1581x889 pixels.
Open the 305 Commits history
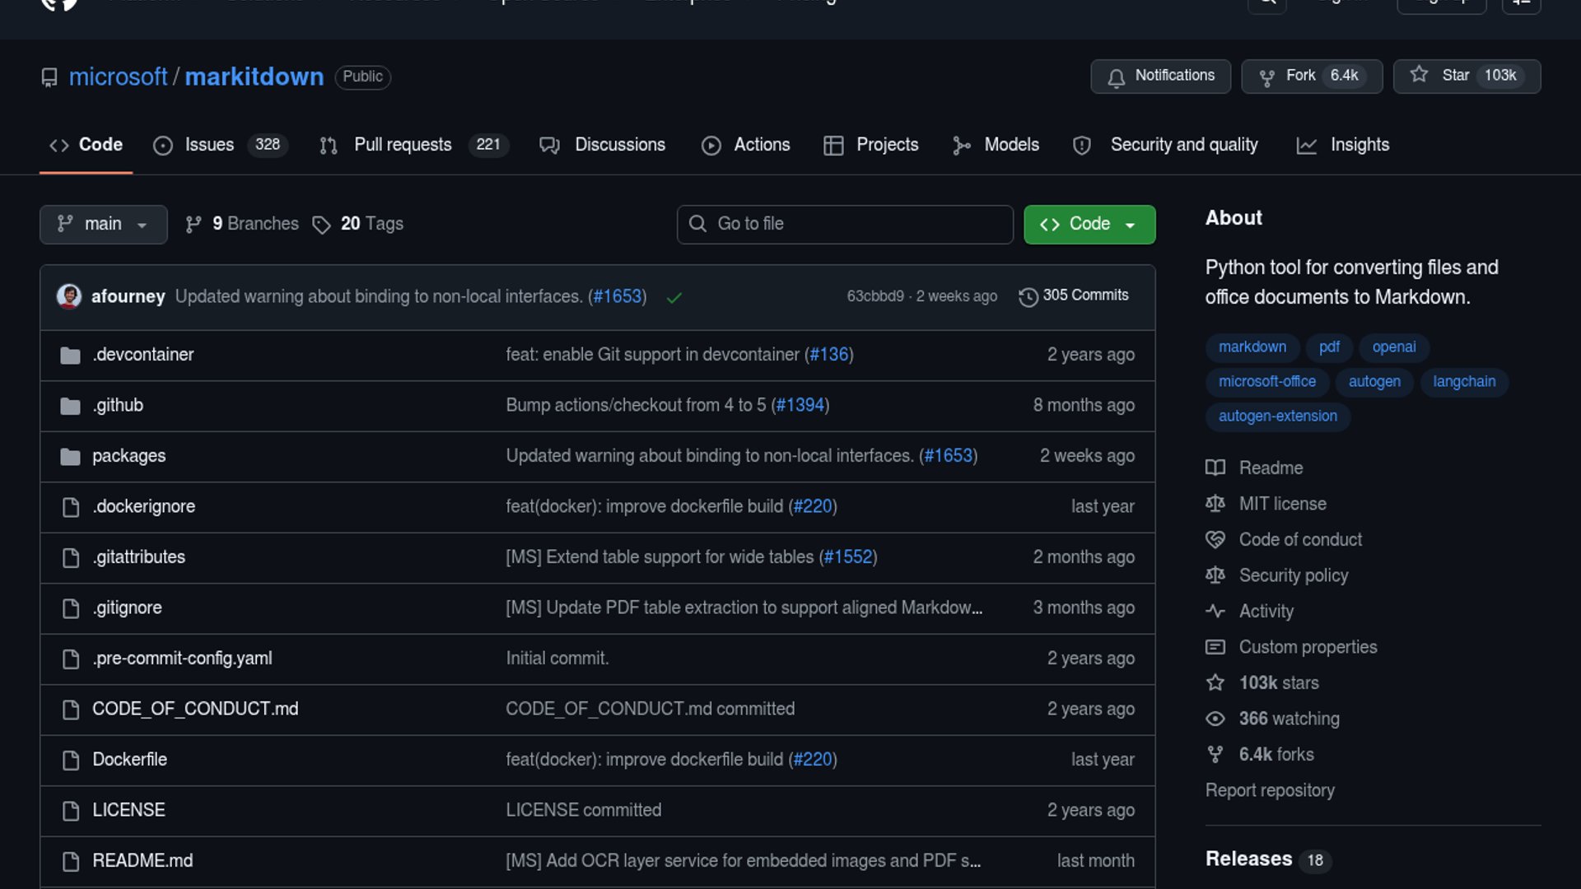click(1074, 296)
